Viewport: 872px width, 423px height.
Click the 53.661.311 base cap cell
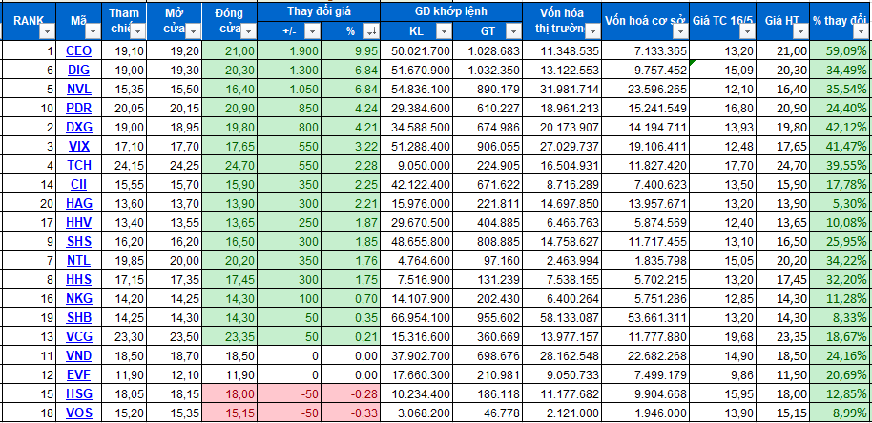[645, 317]
